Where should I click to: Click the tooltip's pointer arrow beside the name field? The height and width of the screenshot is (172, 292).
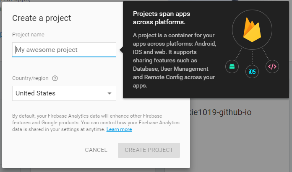pyautogui.click(x=121, y=50)
